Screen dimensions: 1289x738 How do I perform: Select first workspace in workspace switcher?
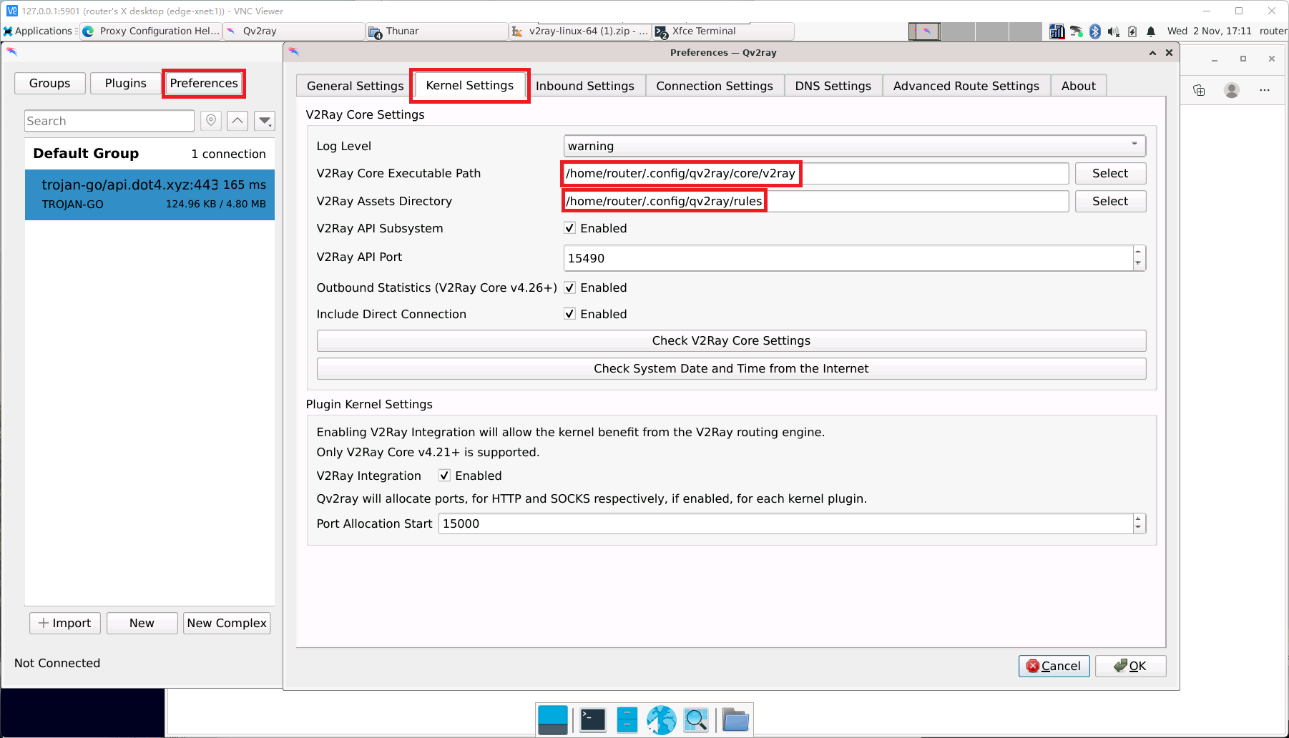[x=924, y=31]
